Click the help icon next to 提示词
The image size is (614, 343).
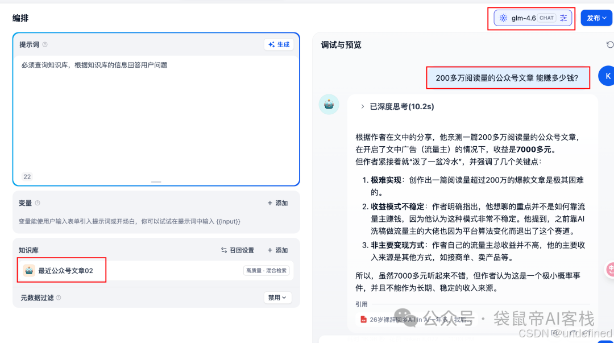45,44
